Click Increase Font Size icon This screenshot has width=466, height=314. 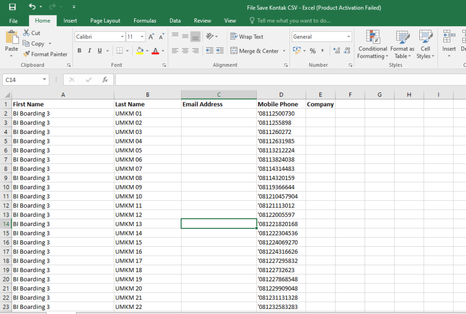[x=151, y=37]
